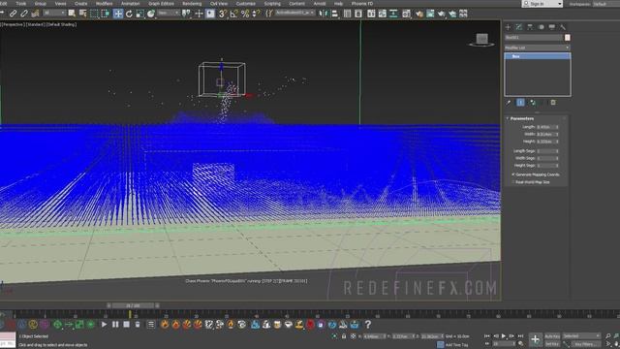Open the Select by Name dialog
This screenshot has height=349, width=620.
[x=82, y=14]
